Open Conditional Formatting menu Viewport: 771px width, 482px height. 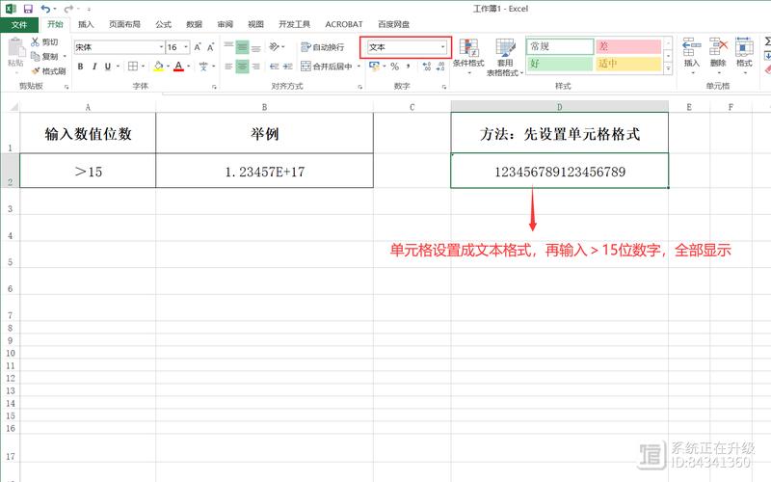pos(468,56)
